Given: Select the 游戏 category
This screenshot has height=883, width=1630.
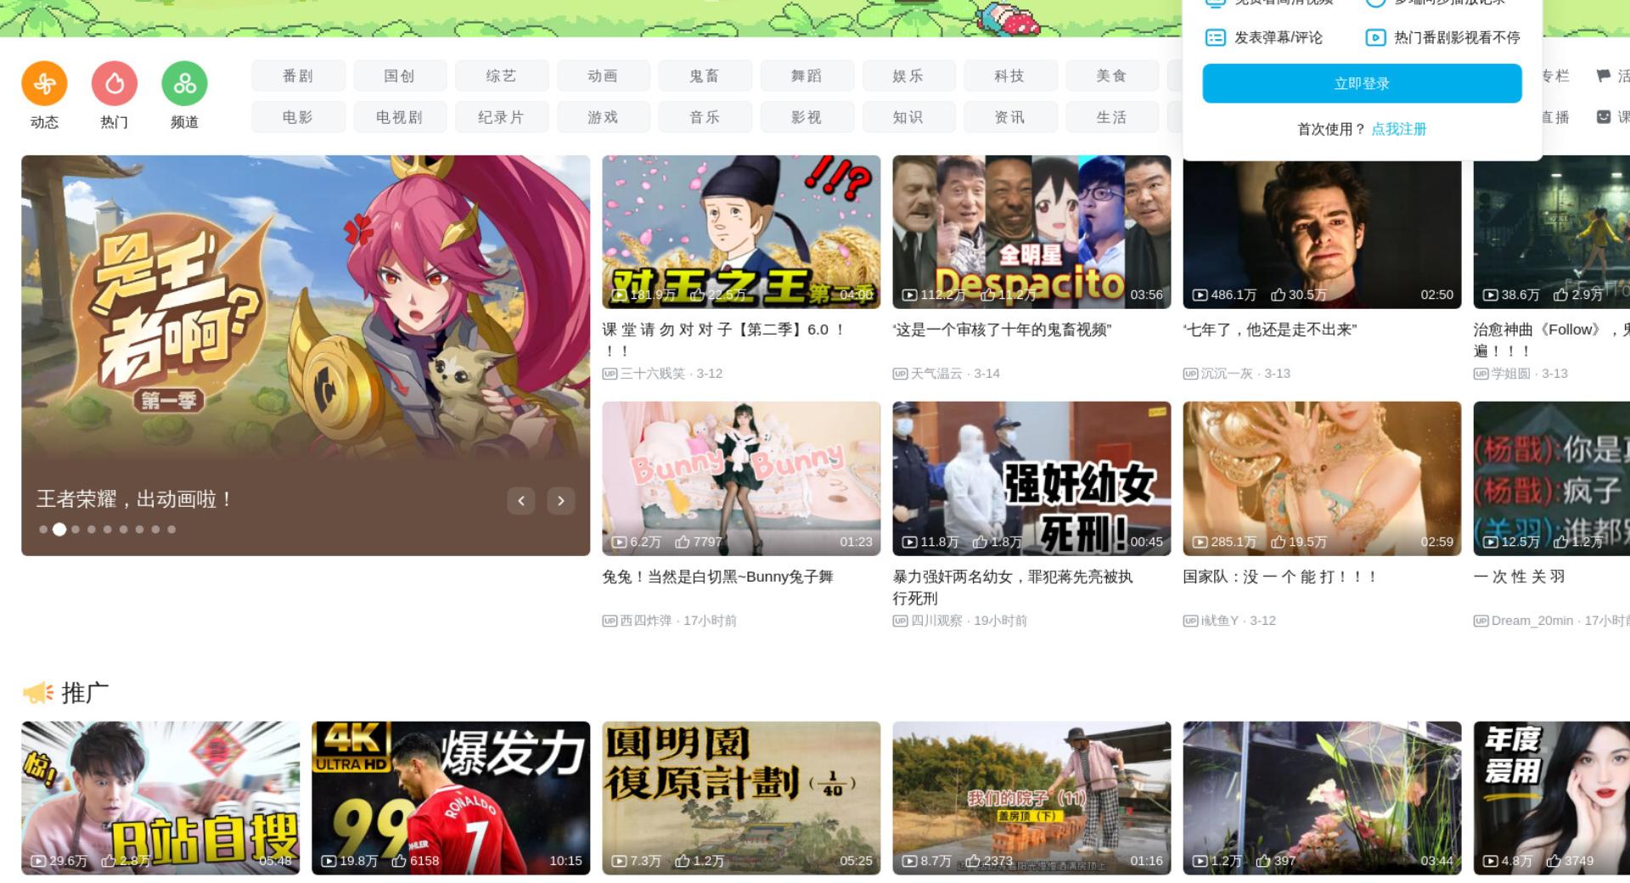Looking at the screenshot, I should coord(604,117).
